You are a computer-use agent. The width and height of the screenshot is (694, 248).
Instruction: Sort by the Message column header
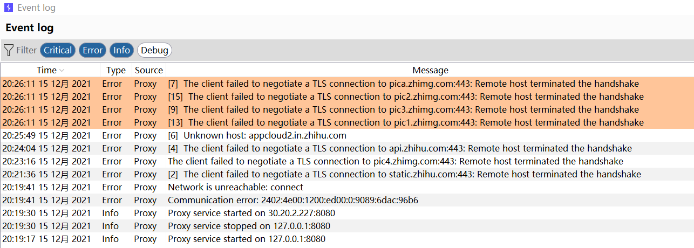point(430,70)
